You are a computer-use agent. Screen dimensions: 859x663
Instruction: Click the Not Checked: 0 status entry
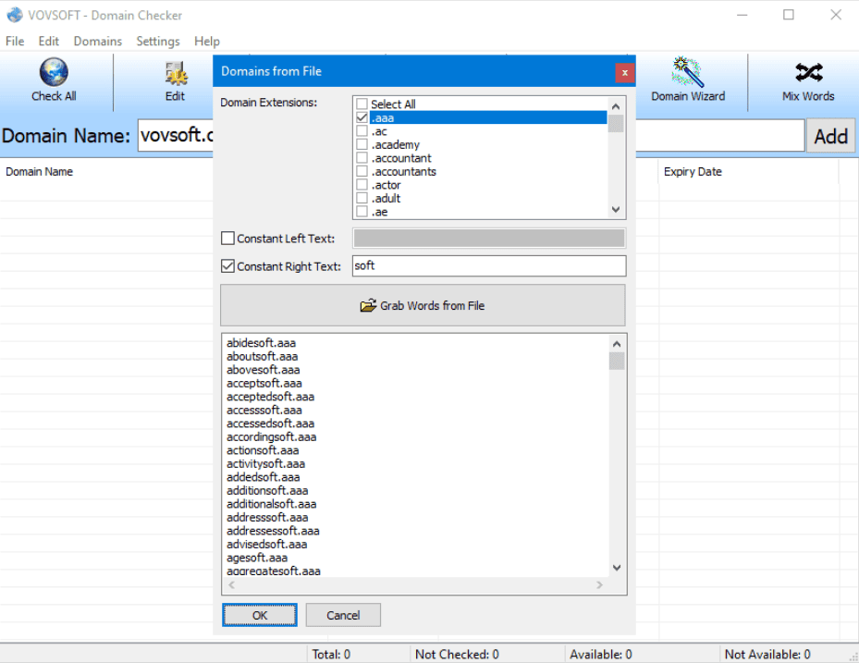pyautogui.click(x=457, y=655)
